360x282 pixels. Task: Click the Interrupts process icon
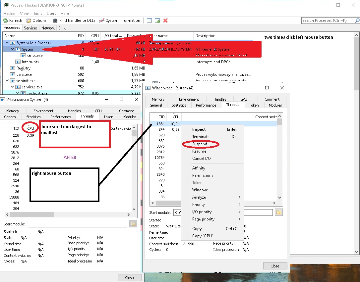coord(18,62)
